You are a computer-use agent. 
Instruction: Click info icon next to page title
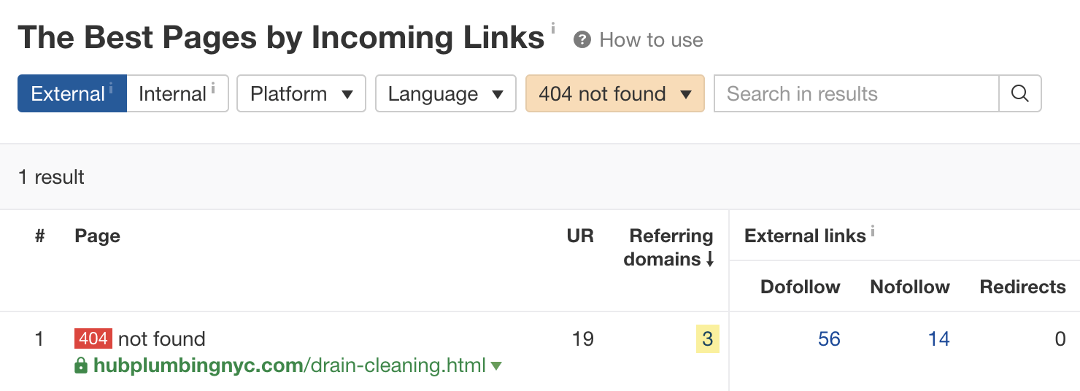point(552,28)
